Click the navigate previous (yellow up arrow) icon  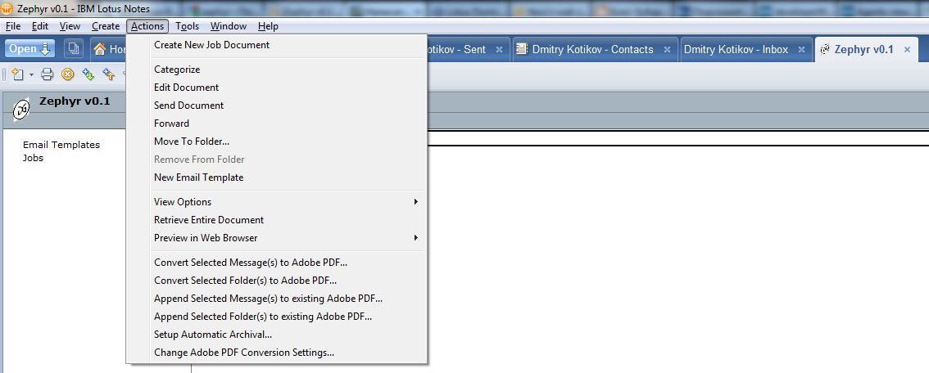point(108,74)
